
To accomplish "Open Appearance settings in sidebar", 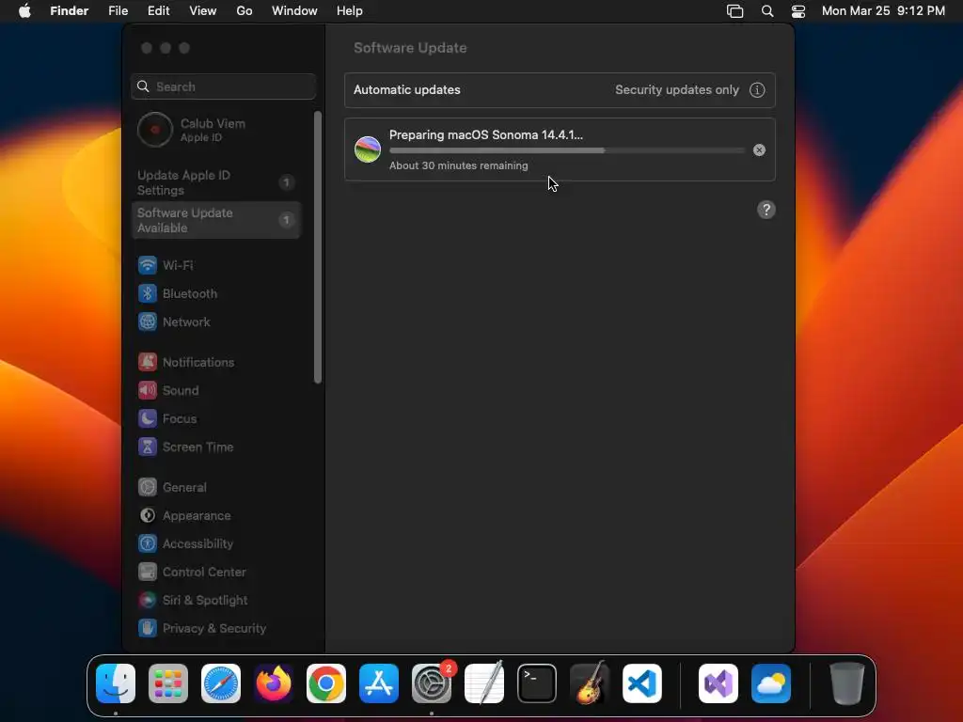I will tap(216, 516).
